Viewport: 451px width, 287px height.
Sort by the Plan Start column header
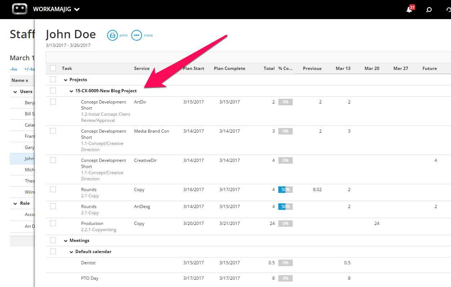(194, 69)
